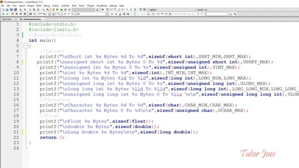
Task: Click the Rebuild icon
Action: coord(65,9)
